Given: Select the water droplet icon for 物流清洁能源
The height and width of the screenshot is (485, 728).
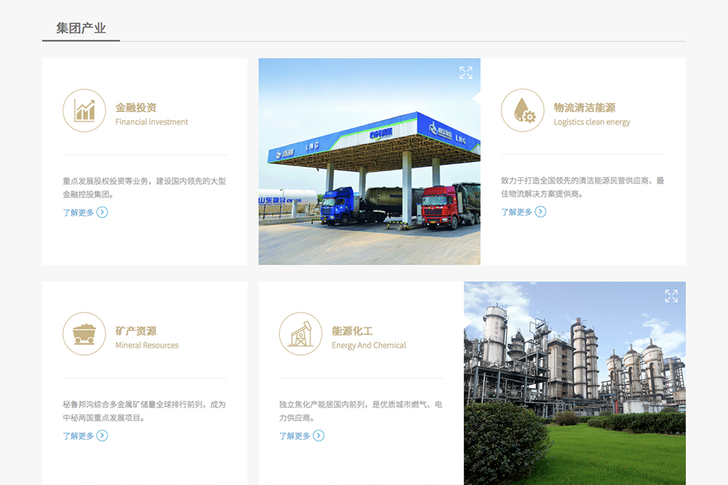Looking at the screenshot, I should click(521, 111).
